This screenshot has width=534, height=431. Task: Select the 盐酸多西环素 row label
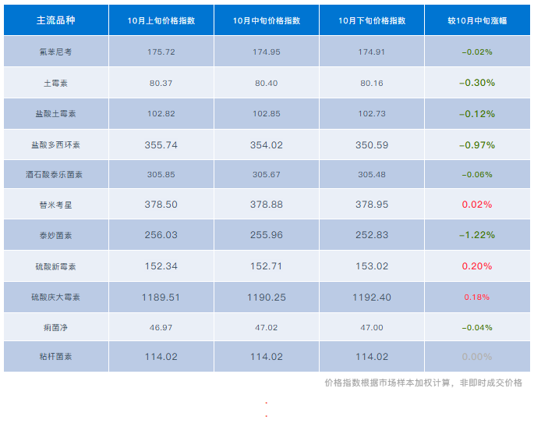pyautogui.click(x=55, y=145)
